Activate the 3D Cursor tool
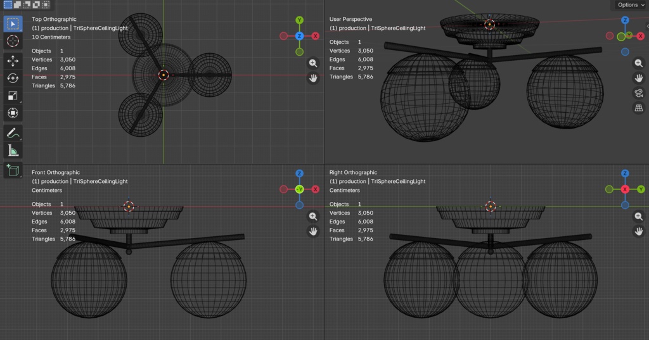This screenshot has width=649, height=340. (13, 41)
